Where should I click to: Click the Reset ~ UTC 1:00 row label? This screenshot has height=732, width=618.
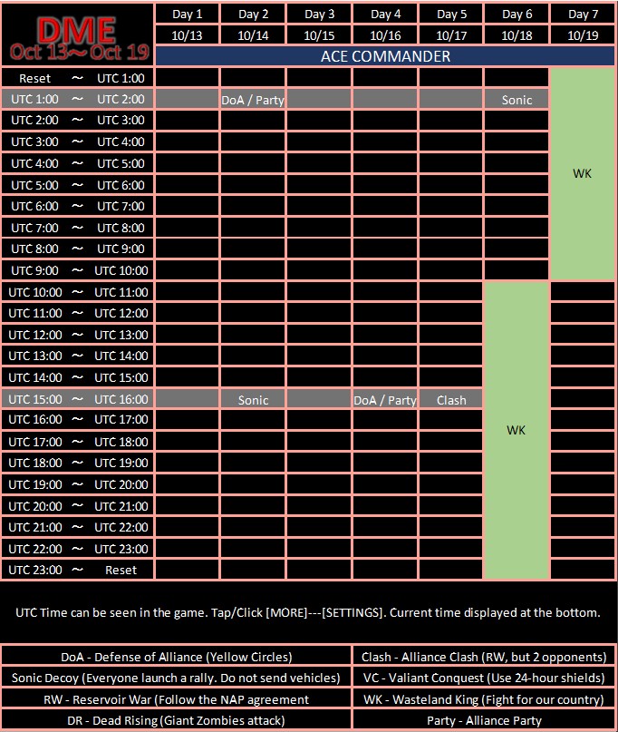coord(77,78)
